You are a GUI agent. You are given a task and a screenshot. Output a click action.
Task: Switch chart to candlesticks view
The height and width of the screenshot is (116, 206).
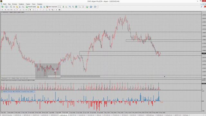pyautogui.click(x=63, y=7)
